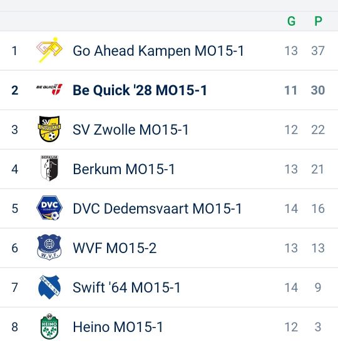Tap the Be Quick '28 club logo
The width and height of the screenshot is (338, 342).
(49, 90)
